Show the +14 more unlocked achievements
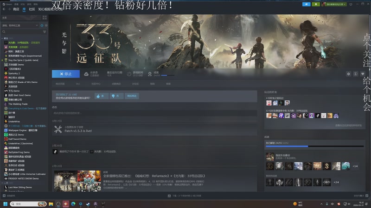 [x=355, y=166]
